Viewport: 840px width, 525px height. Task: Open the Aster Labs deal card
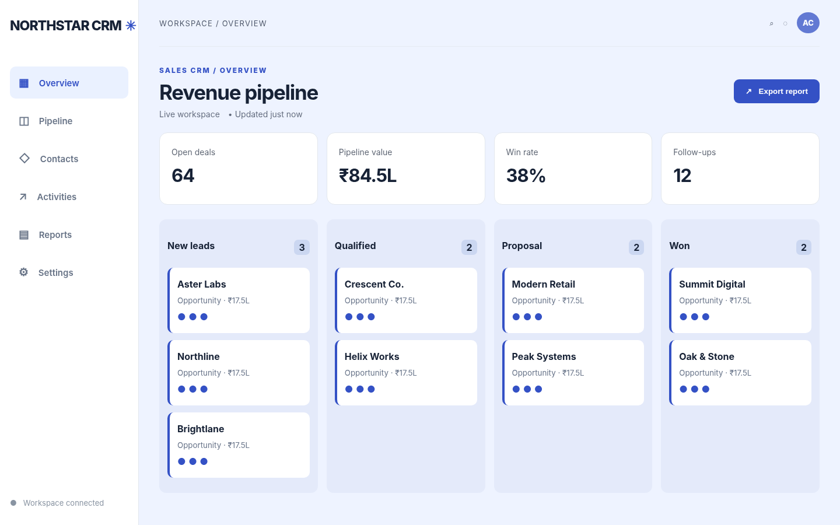tap(239, 300)
